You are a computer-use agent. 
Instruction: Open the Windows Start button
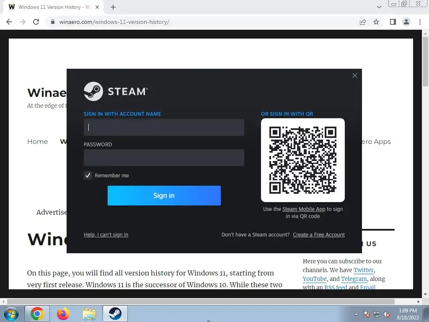[x=11, y=314]
